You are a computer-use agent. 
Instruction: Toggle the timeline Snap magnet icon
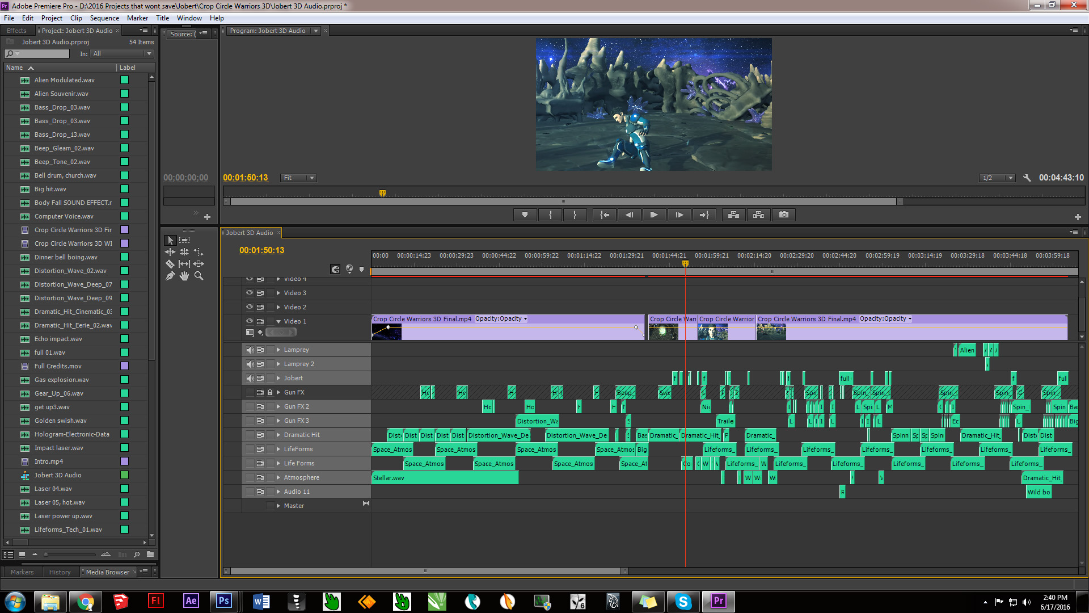(x=335, y=270)
